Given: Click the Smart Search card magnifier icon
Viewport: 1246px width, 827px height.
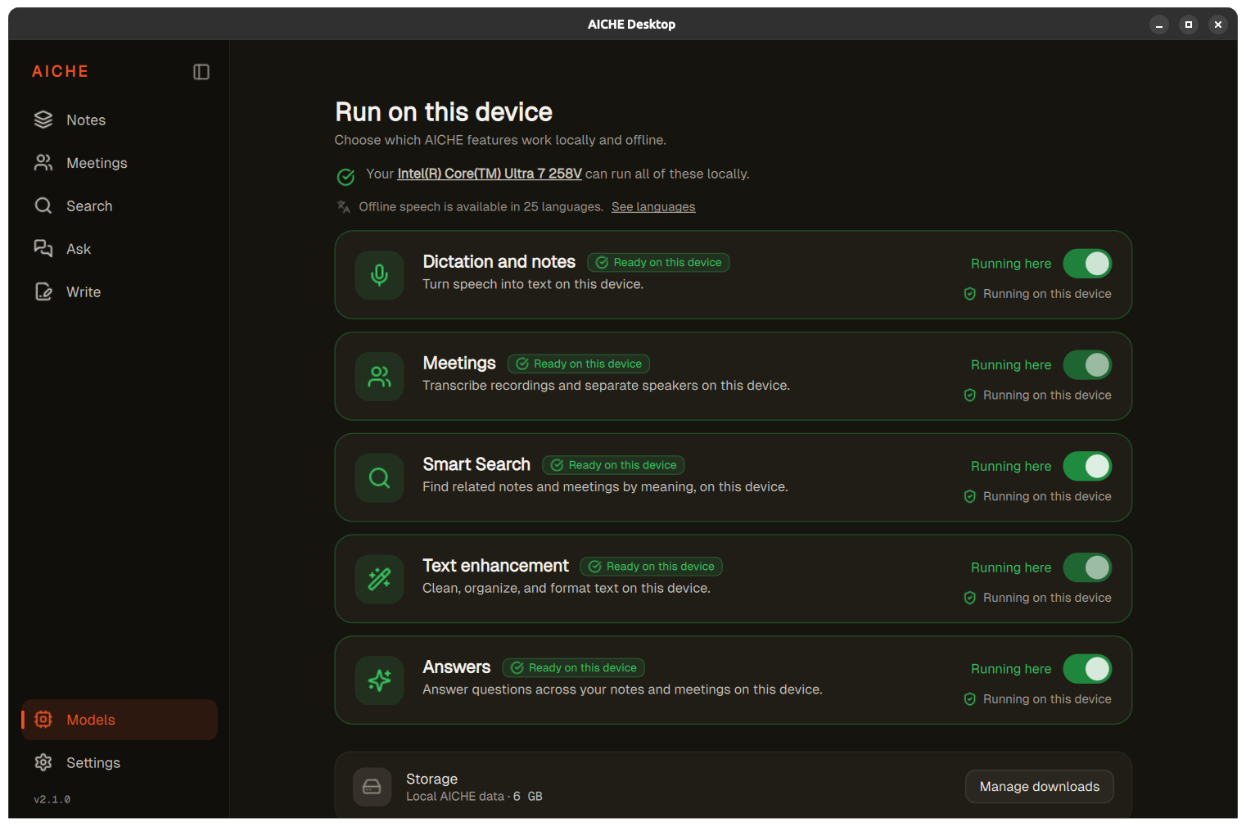Looking at the screenshot, I should [x=379, y=477].
